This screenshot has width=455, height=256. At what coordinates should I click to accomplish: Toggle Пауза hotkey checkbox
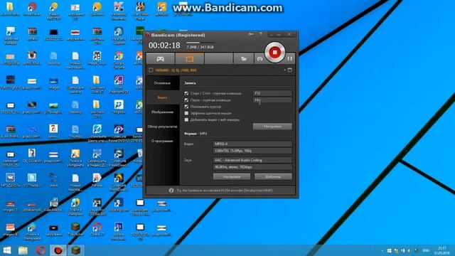pyautogui.click(x=186, y=100)
